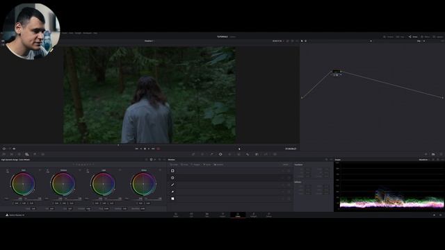Open the viewer mode dropdown at bottom-left

4,149
